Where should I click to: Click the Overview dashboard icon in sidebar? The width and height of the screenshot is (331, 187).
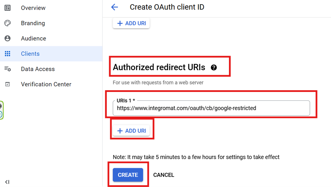tap(7, 8)
